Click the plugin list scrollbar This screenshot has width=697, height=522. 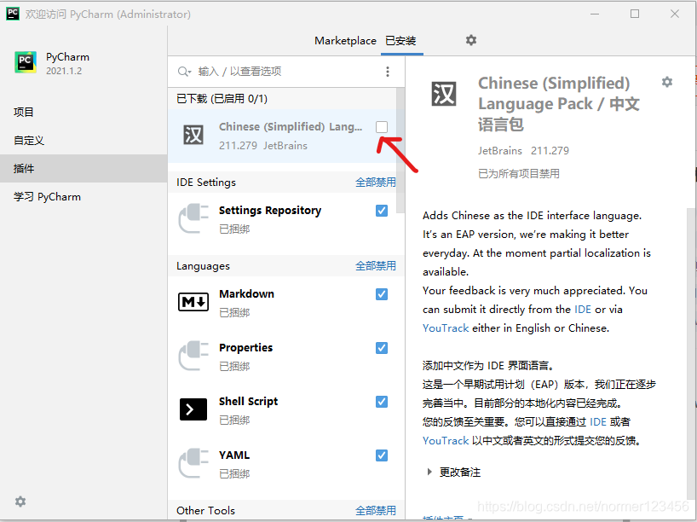click(x=400, y=150)
